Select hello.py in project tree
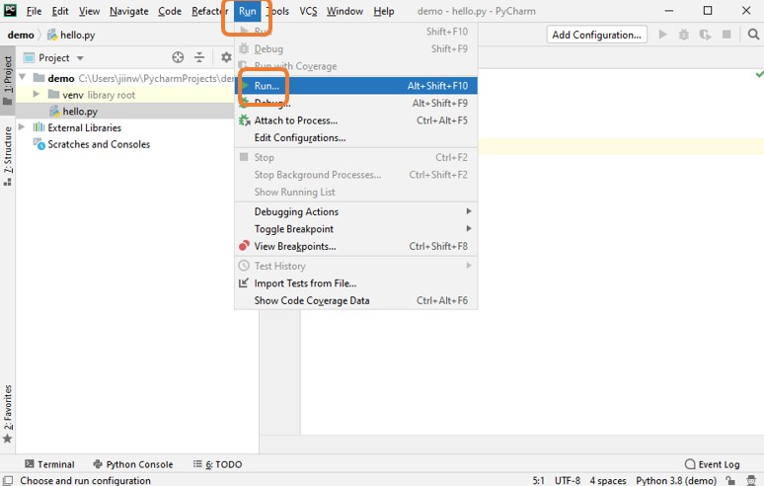The height and width of the screenshot is (486, 764). tap(80, 112)
